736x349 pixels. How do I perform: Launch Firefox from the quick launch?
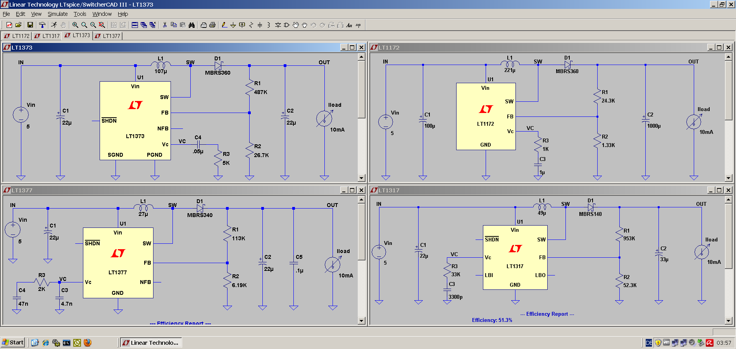click(88, 342)
